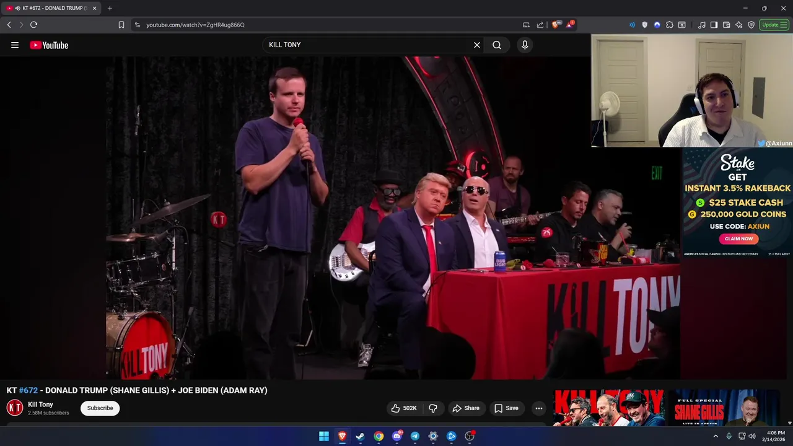Select the KT #672 Donald Trump tab
This screenshot has width=793, height=446.
click(x=51, y=8)
